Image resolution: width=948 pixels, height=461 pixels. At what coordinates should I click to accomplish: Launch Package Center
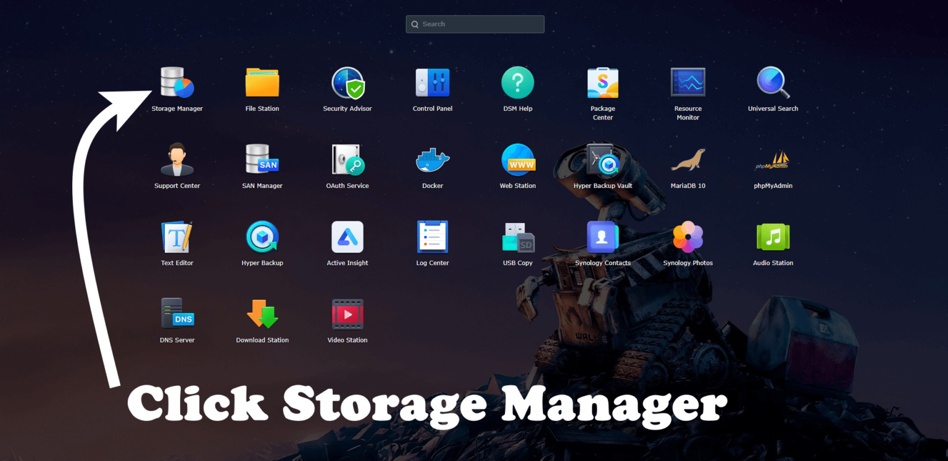602,82
